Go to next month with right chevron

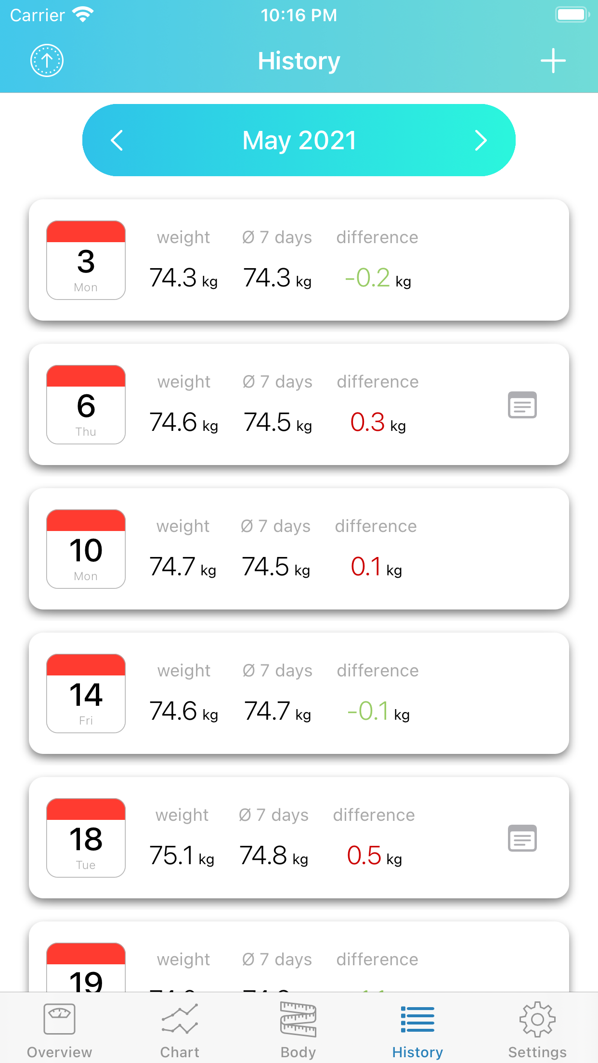tap(481, 141)
